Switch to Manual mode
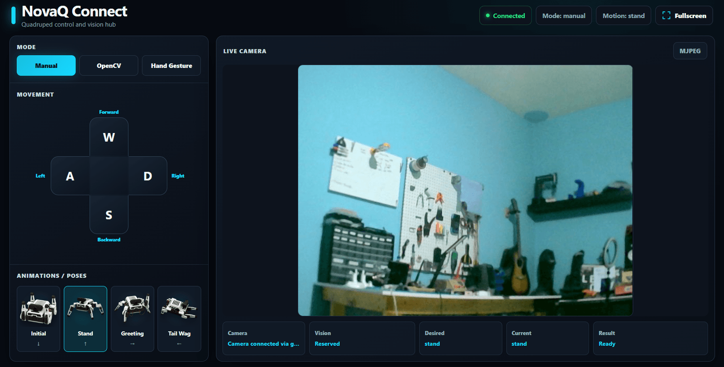The image size is (724, 367). 46,66
